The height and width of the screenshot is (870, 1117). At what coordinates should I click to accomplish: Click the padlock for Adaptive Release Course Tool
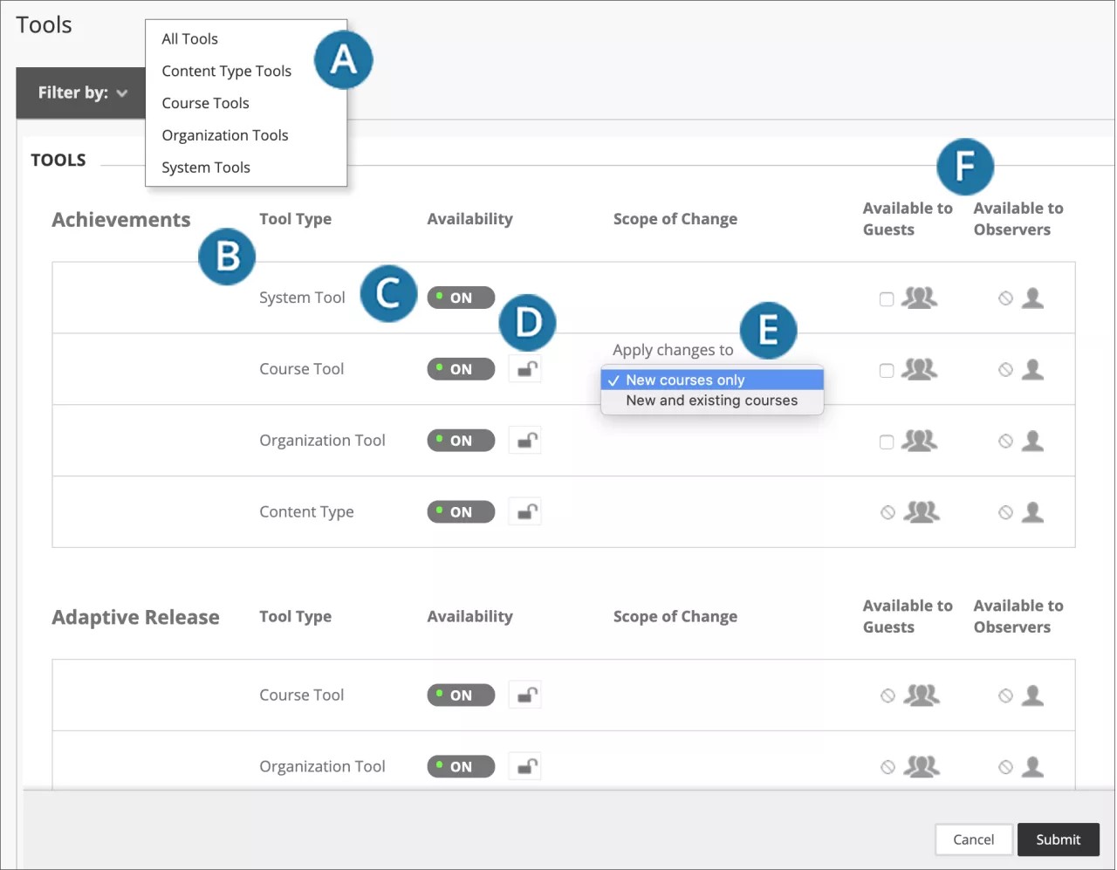tap(524, 694)
